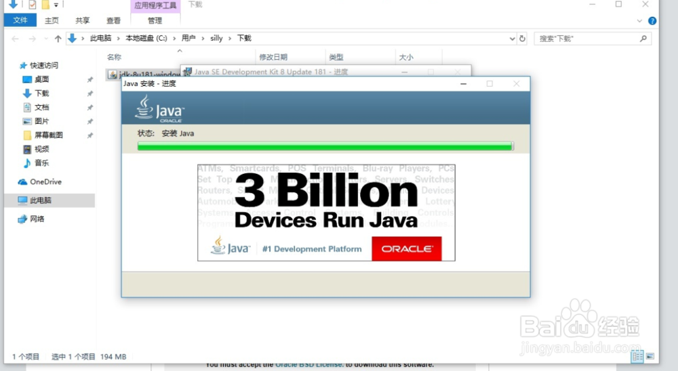The height and width of the screenshot is (371, 678).
Task: Click quick access toolbar properties checkmark icon
Action: pyautogui.click(x=33, y=5)
